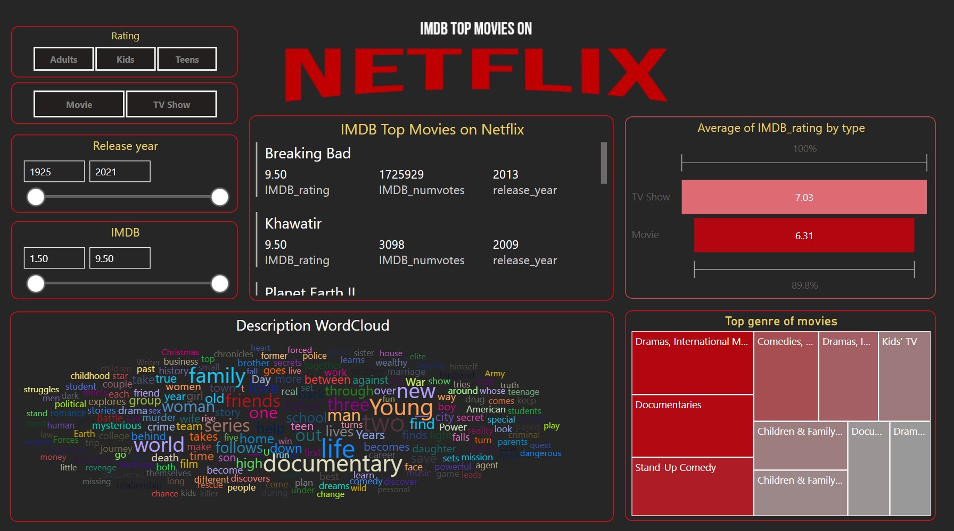The width and height of the screenshot is (954, 531).
Task: Click the word "documentary" in the word cloud
Action: 332,463
